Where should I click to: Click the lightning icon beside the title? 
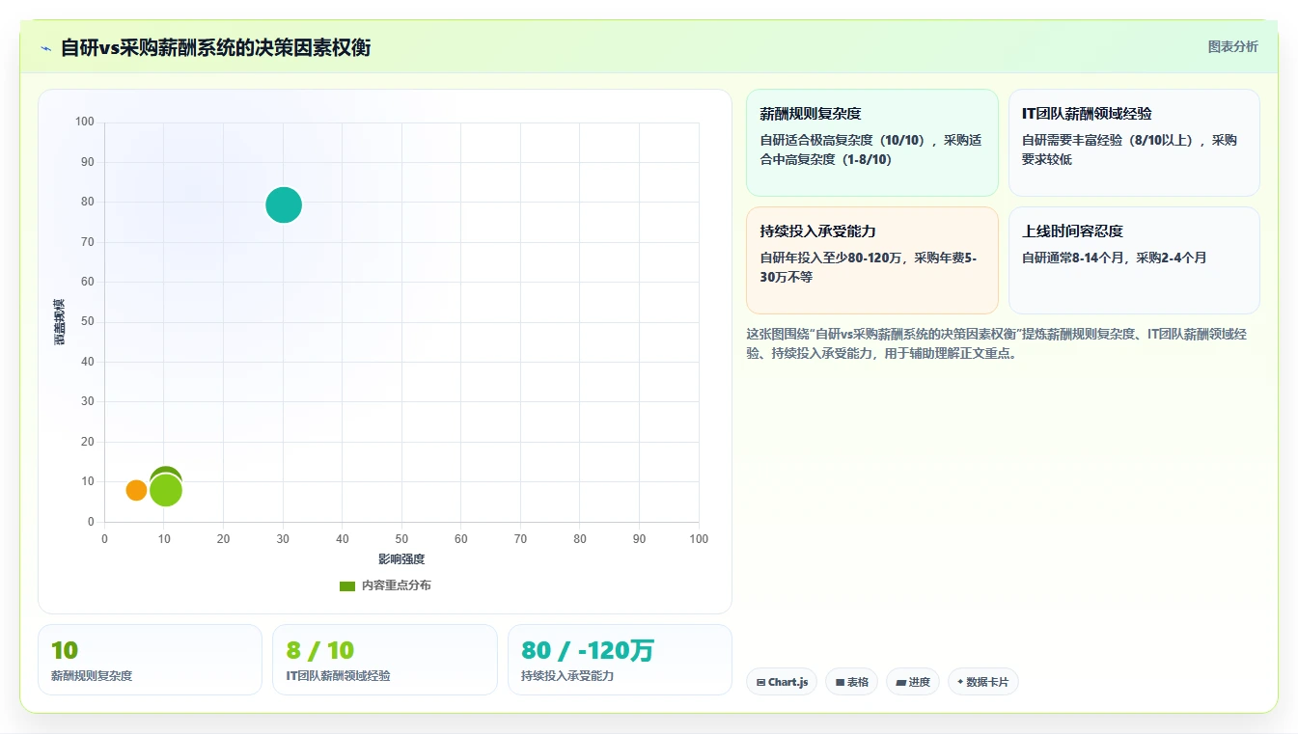pyautogui.click(x=45, y=48)
